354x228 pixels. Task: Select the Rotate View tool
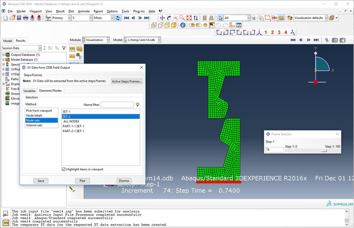[169, 18]
